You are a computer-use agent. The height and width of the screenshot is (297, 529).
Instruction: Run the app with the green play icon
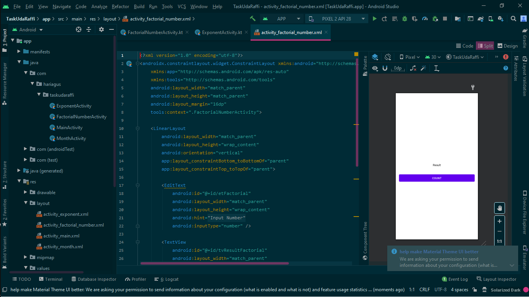tap(375, 19)
